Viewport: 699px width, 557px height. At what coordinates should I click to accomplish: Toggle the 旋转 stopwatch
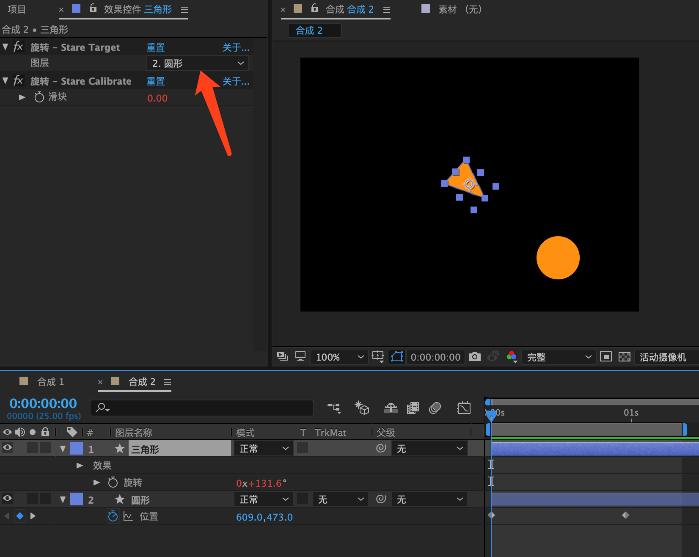(113, 483)
